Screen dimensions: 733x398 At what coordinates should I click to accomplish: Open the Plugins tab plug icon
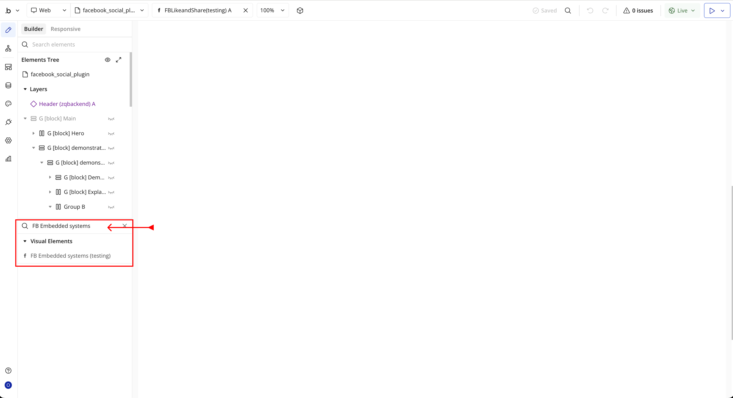pyautogui.click(x=8, y=122)
